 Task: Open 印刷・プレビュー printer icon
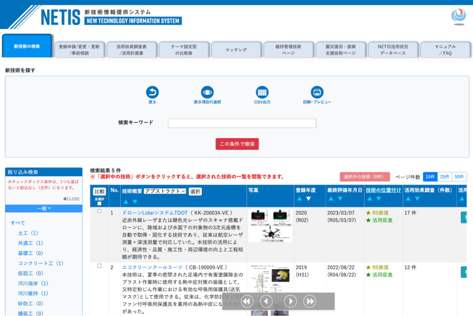[317, 92]
